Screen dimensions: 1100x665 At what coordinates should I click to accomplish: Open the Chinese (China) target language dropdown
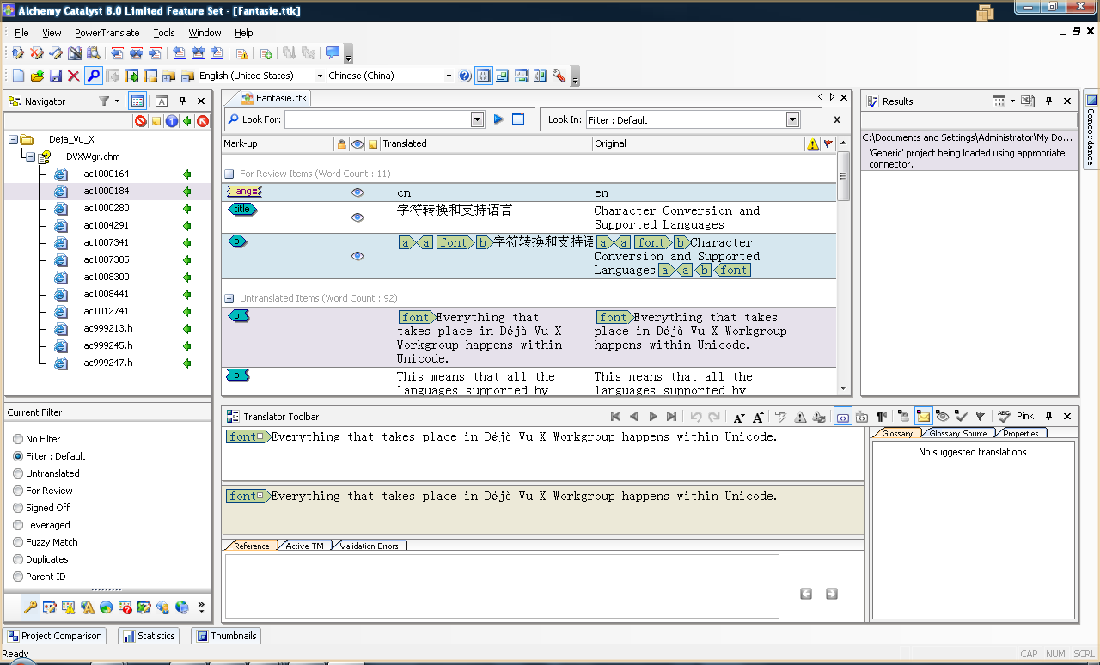pyautogui.click(x=449, y=76)
